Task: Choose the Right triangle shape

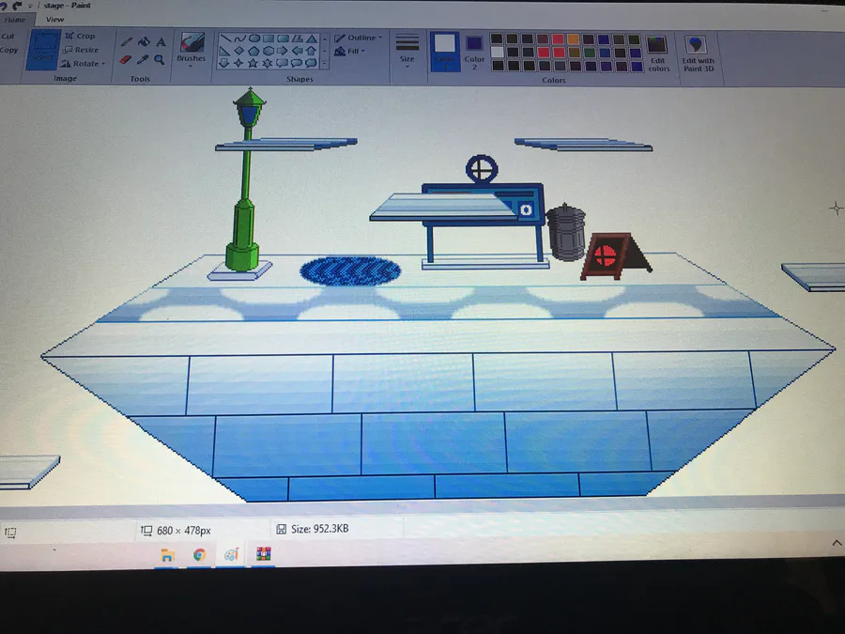Action: [x=224, y=52]
